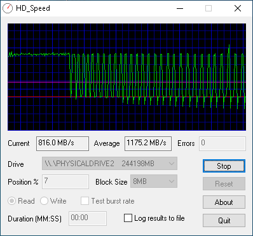
Task: Click the 'Drive' label
Action: [x=16, y=164]
